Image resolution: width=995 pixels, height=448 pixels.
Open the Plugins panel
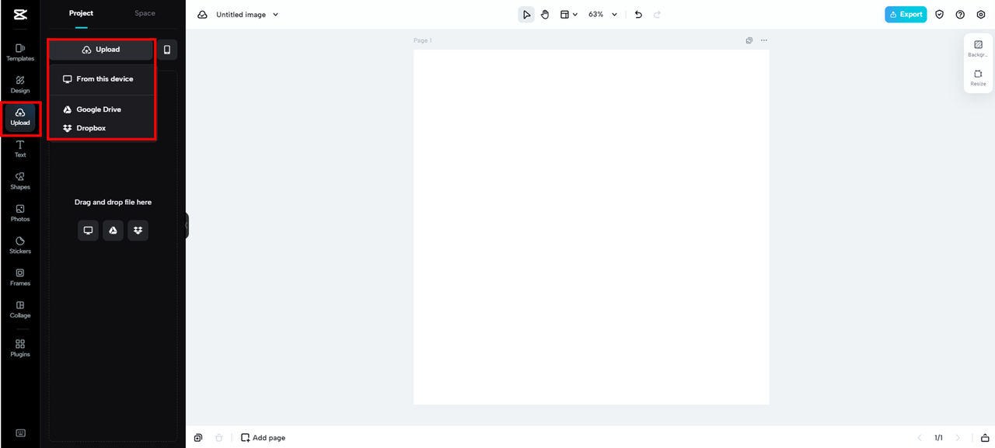pyautogui.click(x=20, y=348)
